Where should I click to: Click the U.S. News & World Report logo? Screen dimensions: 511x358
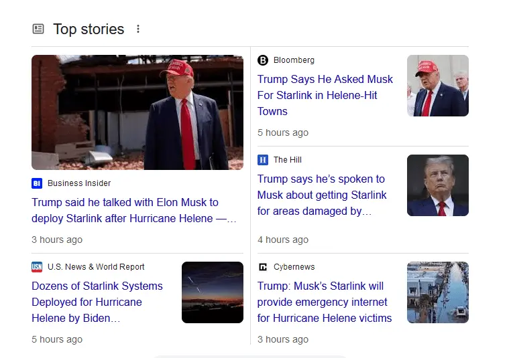37,267
